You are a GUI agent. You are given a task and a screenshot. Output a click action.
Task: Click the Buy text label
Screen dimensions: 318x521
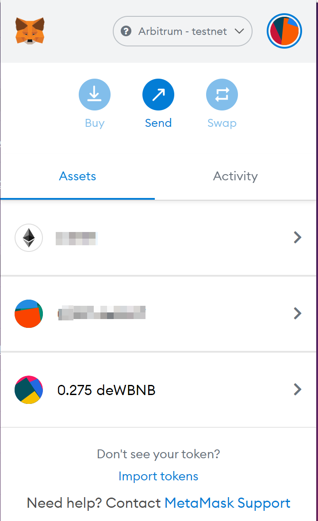(94, 123)
